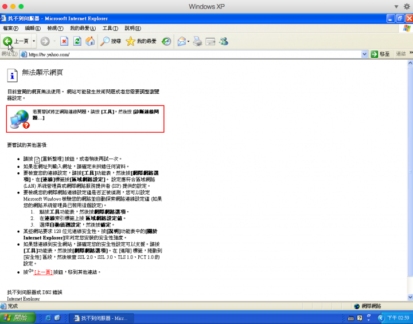Restore down the Internet Explorer window

pos(400,18)
